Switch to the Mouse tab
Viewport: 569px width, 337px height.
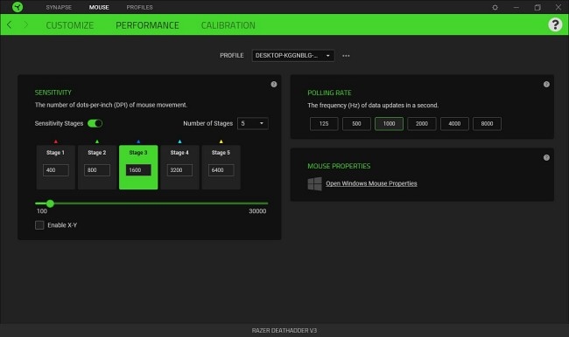click(x=99, y=7)
